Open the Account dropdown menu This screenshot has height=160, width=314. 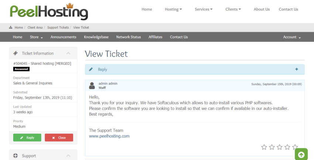[x=292, y=37]
